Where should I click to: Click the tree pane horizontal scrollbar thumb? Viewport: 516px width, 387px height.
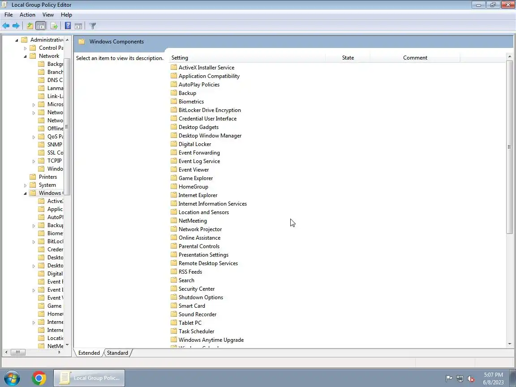18,352
